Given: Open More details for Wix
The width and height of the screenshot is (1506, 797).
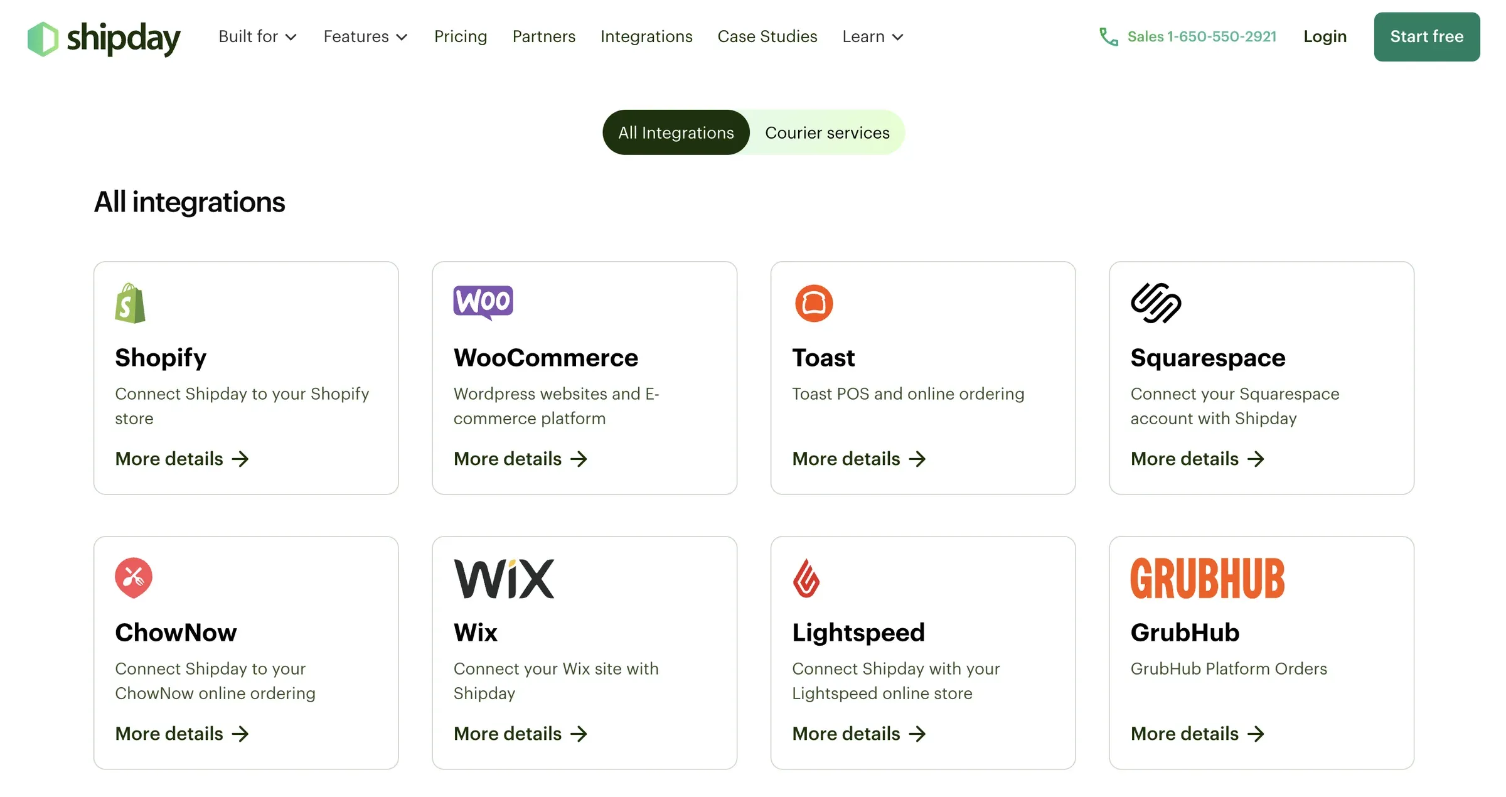Looking at the screenshot, I should [x=521, y=734].
